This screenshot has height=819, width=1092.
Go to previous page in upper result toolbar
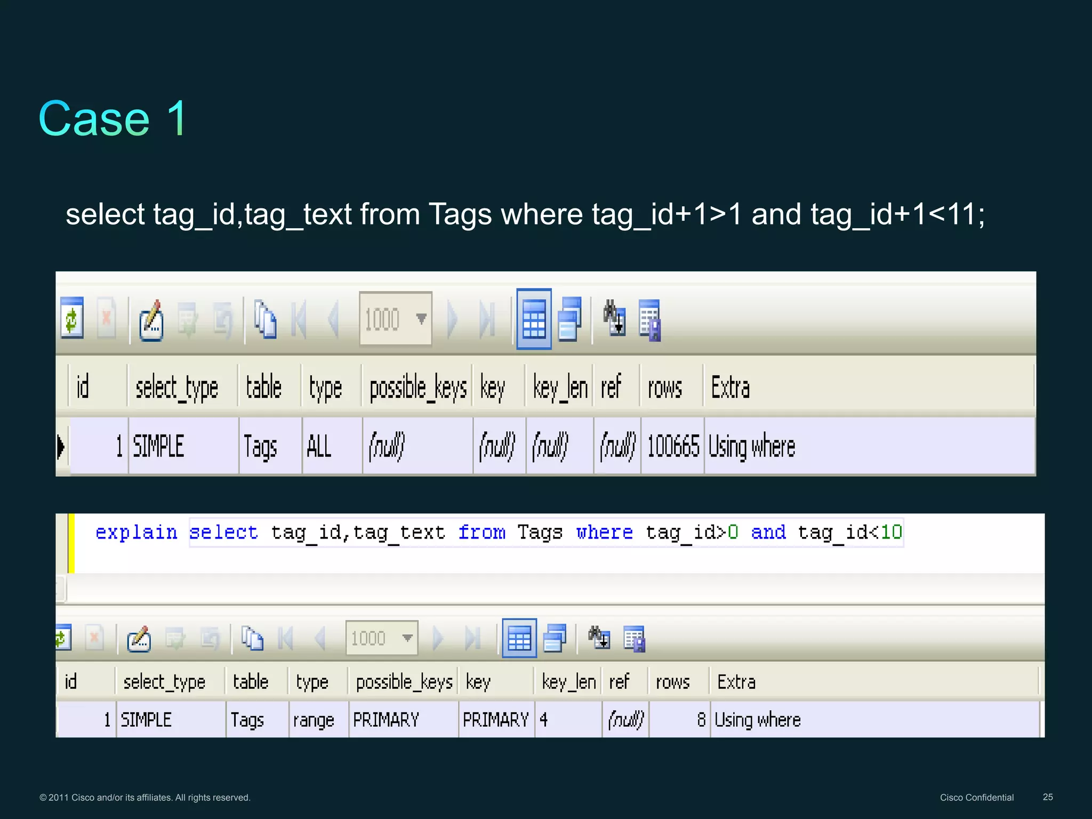(x=333, y=319)
